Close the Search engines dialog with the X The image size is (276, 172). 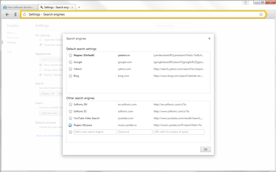tap(209, 38)
